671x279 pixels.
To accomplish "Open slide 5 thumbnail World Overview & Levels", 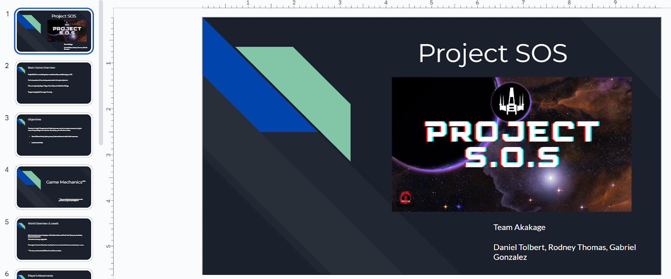I will [x=54, y=239].
